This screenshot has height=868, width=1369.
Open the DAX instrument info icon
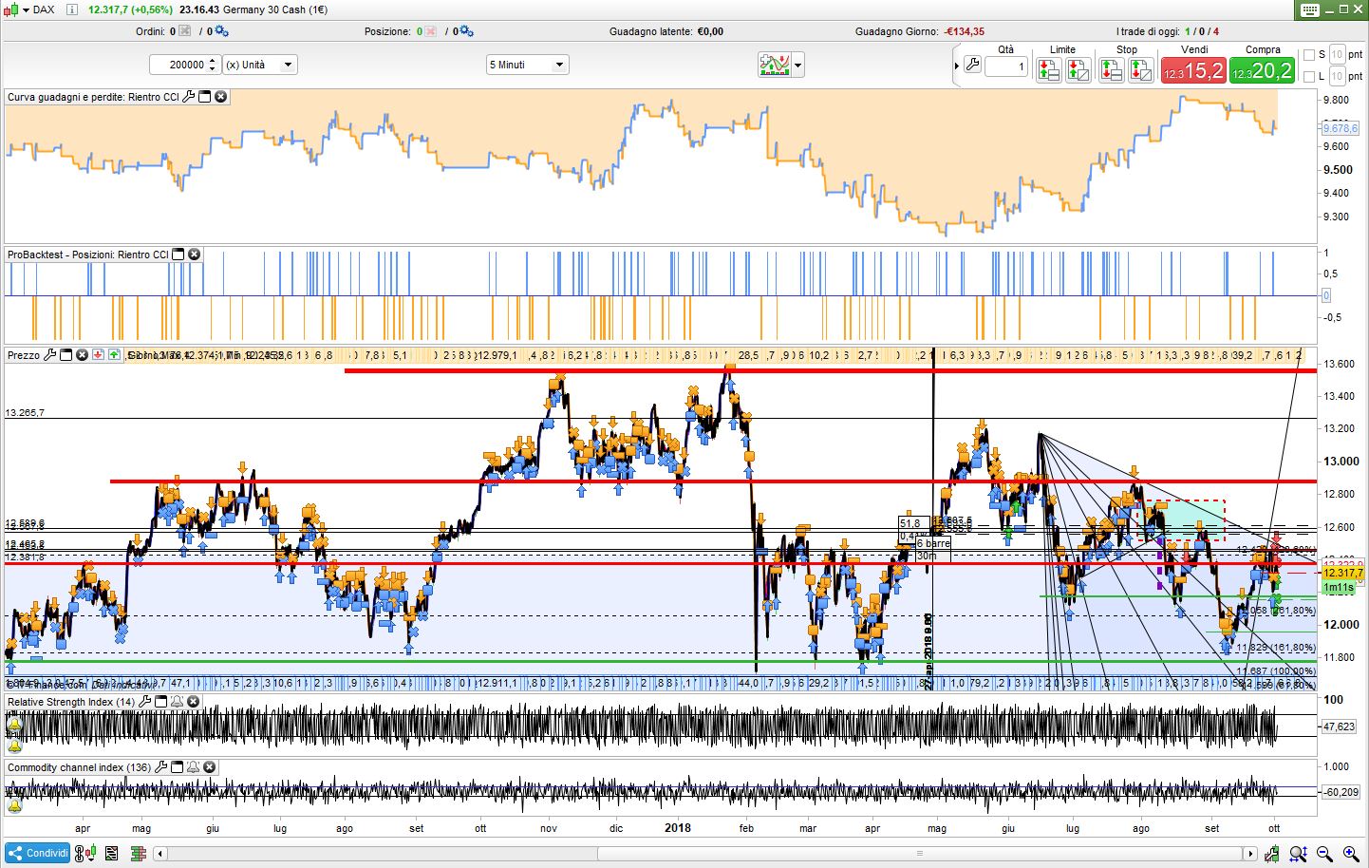72,9
